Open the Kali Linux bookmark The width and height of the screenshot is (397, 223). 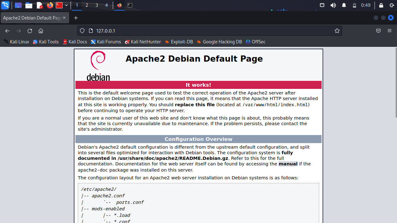(x=16, y=42)
